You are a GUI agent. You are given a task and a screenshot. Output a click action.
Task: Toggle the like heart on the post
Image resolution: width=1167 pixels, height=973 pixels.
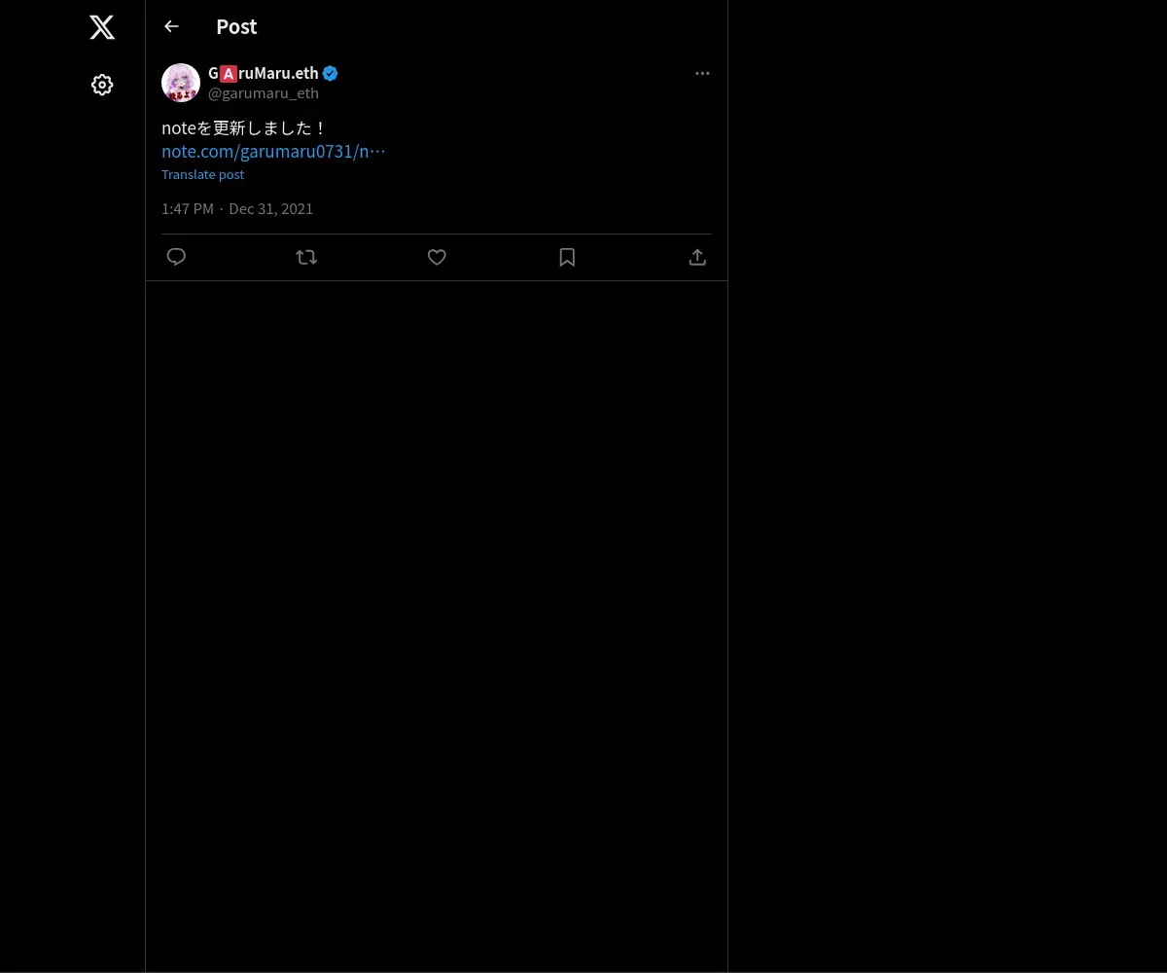437,257
